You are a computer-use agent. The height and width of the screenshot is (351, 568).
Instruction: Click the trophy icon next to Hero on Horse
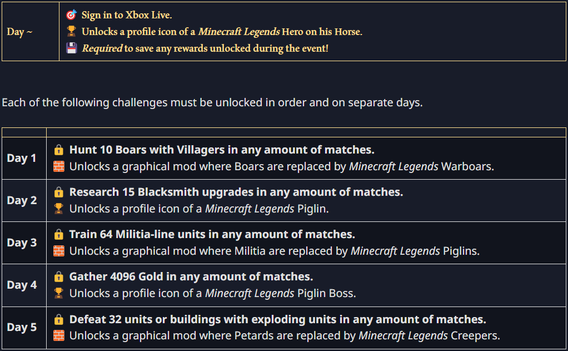pyautogui.click(x=71, y=32)
